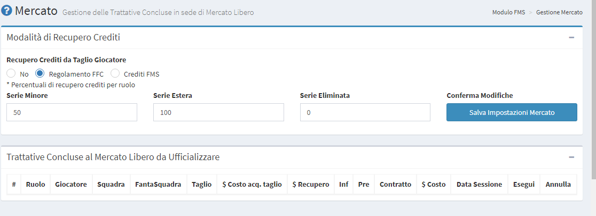Collapse the Trattative Concluse panel
The height and width of the screenshot is (216, 596).
571,157
